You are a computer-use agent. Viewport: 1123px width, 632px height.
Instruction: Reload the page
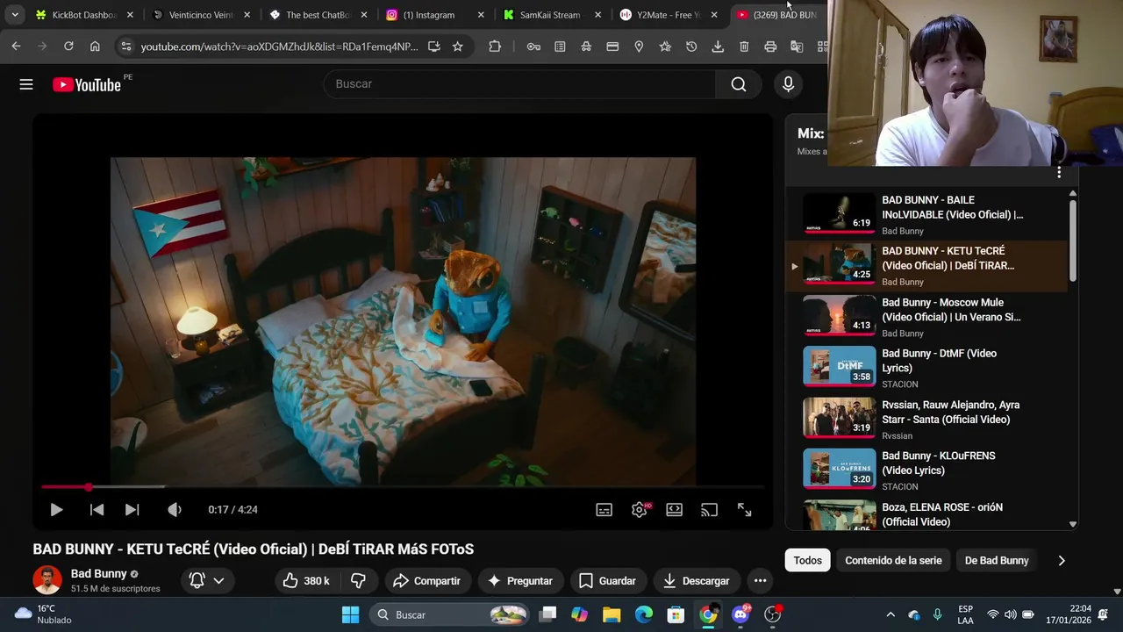(x=68, y=47)
